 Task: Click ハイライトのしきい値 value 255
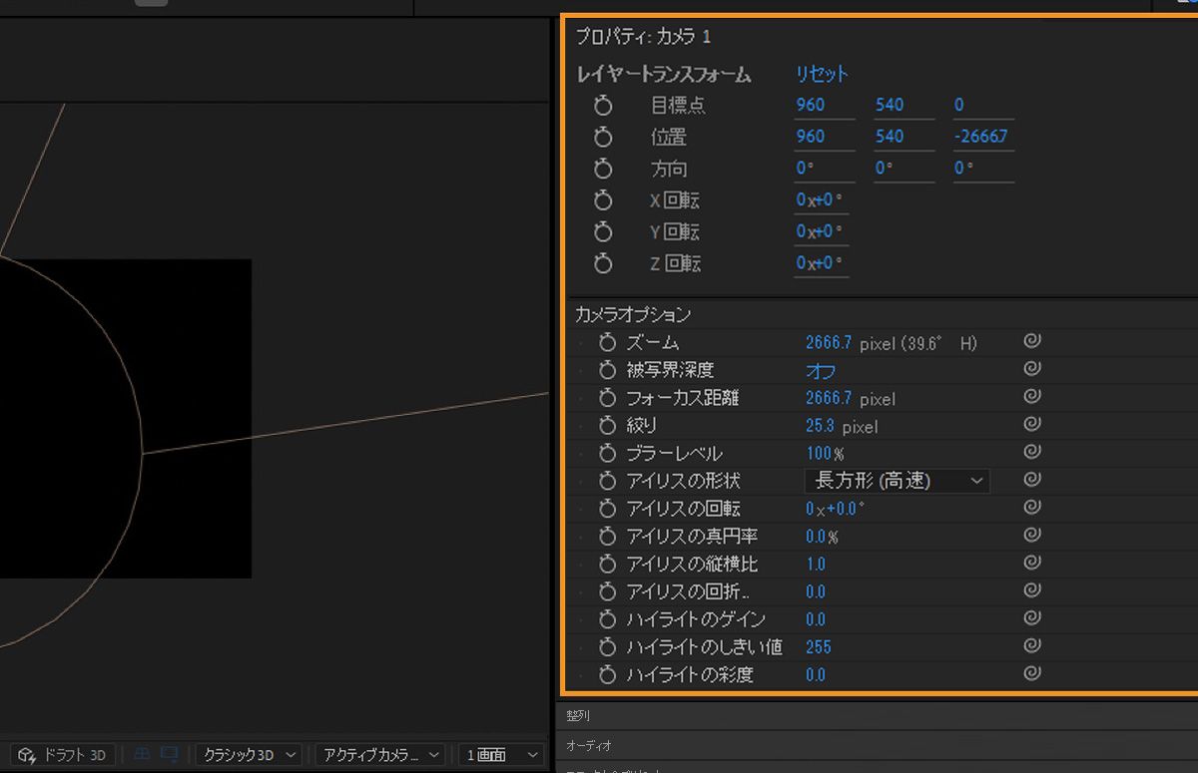pyautogui.click(x=819, y=647)
